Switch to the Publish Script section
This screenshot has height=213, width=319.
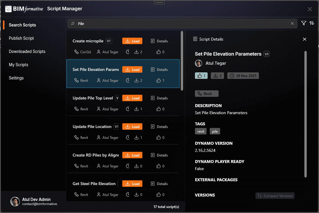pos(21,38)
